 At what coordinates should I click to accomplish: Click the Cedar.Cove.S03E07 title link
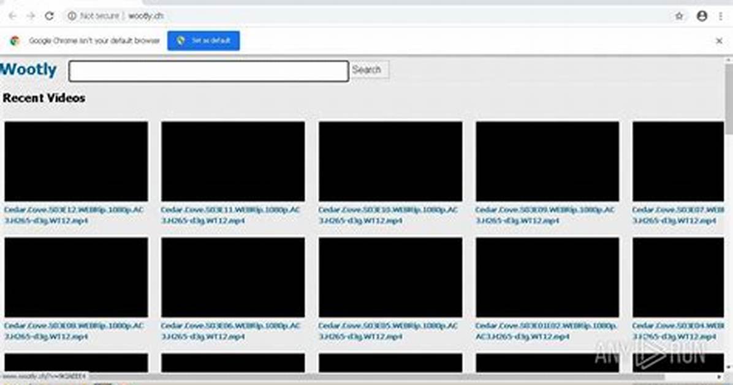[678, 215]
